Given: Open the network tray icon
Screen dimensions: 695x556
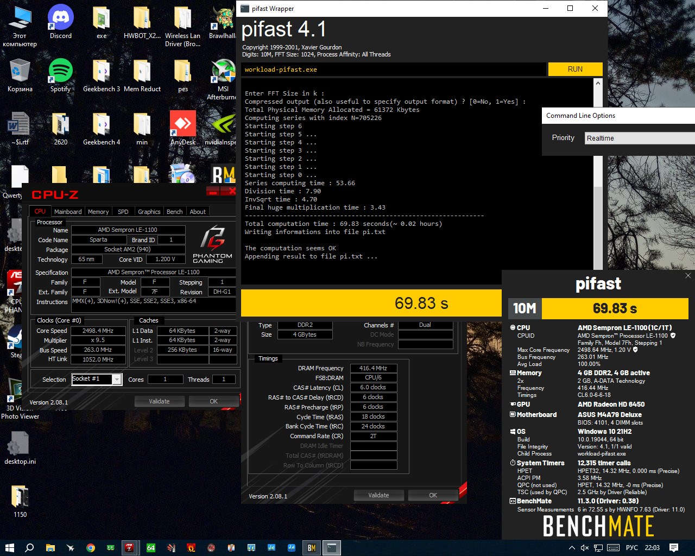Looking at the screenshot, I should pos(598,548).
